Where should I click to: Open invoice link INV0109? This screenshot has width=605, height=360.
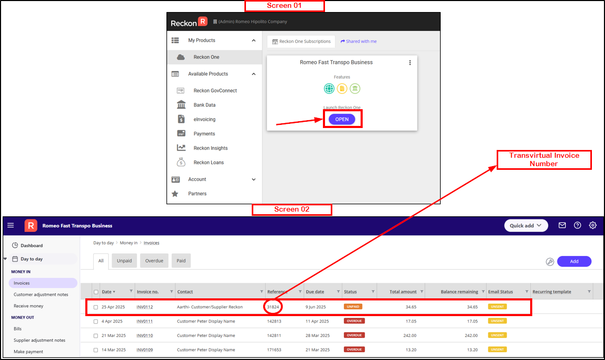point(144,350)
